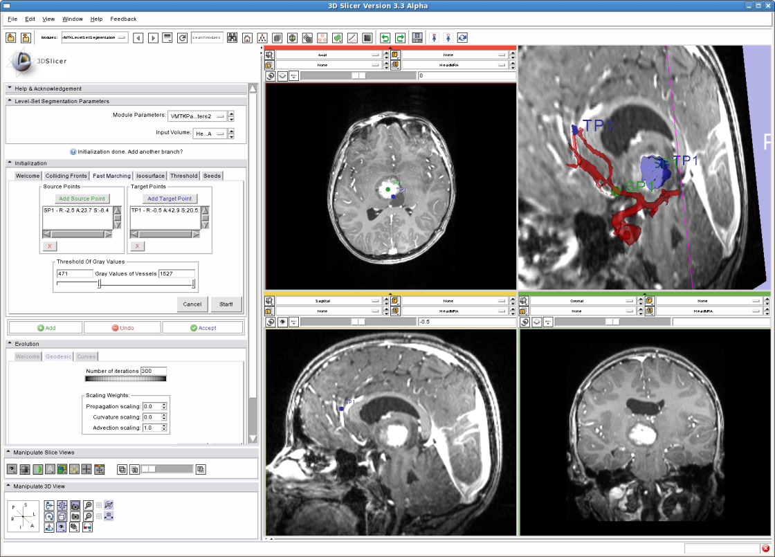Viewport: 775px width, 557px height.
Task: Tick the upper checkbox in Manipulate 3D View
Action: click(99, 505)
